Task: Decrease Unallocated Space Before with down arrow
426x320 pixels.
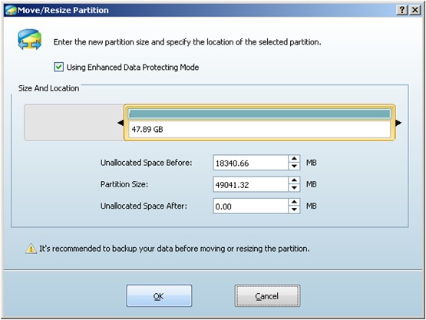Action: (x=294, y=166)
